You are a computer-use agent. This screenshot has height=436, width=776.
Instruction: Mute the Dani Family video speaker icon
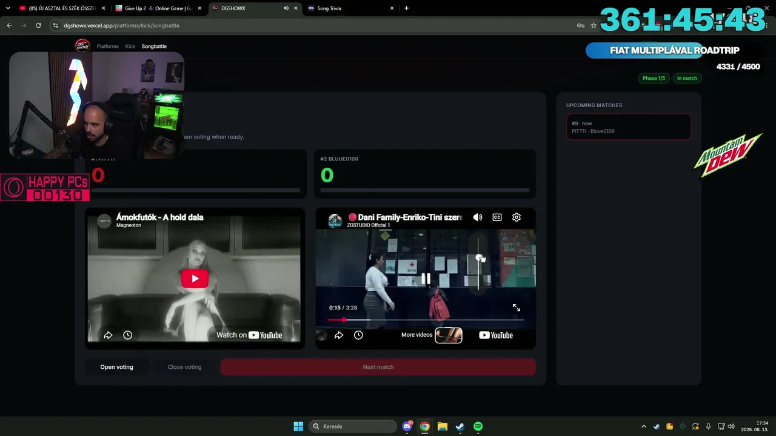[478, 217]
